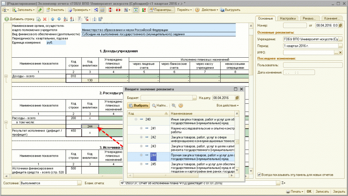This screenshot has width=348, height=196.
Task: Expand the tree node for code 241
Action: click(141, 128)
